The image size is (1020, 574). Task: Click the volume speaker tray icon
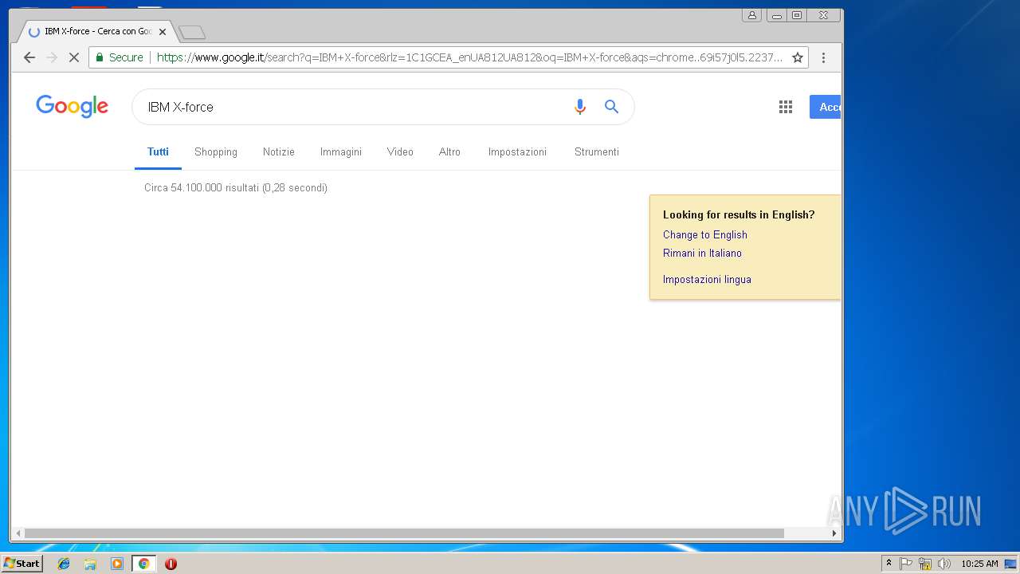pos(944,564)
